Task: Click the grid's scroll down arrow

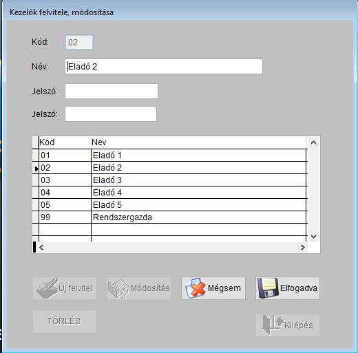Action: click(313, 236)
